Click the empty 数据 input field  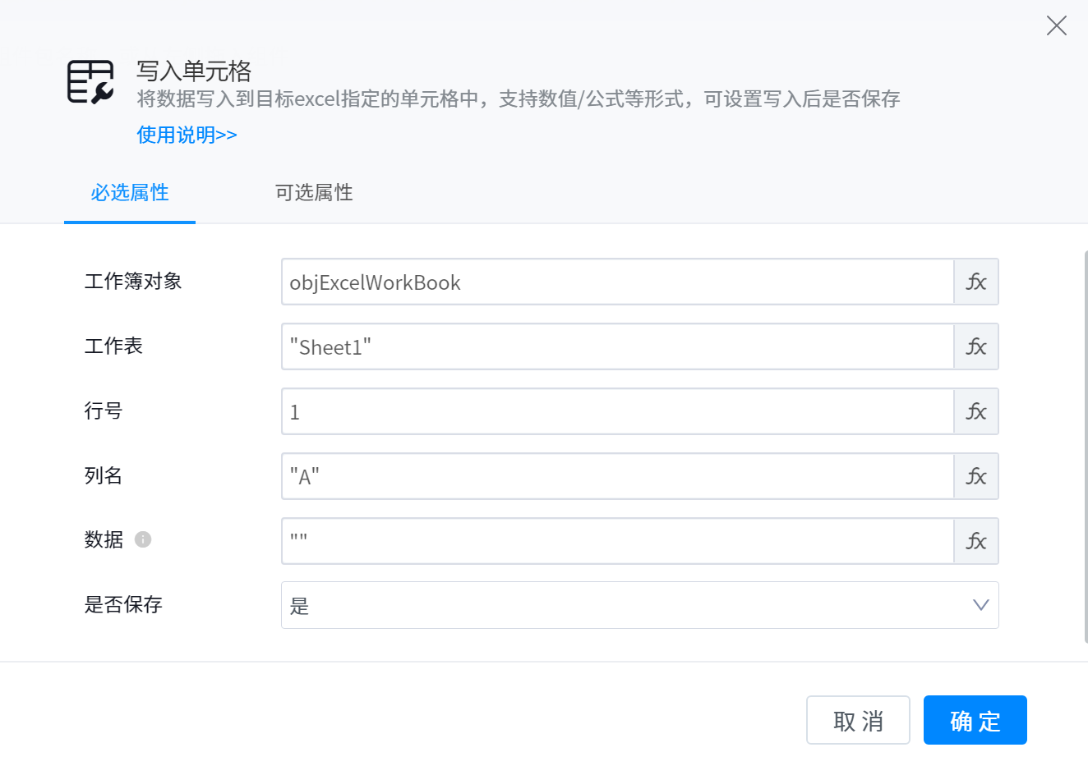point(616,541)
